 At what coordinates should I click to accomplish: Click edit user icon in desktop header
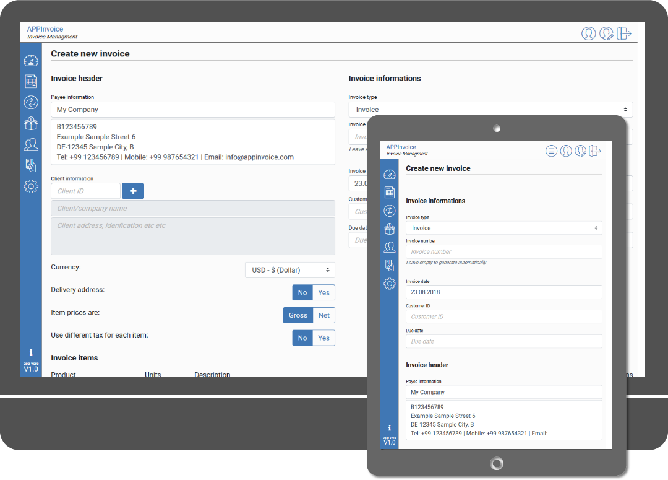tap(606, 33)
